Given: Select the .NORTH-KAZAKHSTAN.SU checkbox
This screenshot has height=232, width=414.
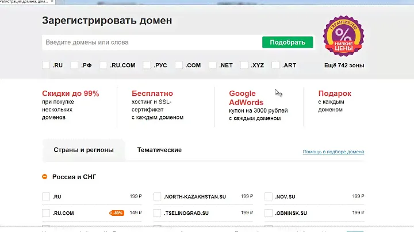Looking at the screenshot, I should 158,197.
